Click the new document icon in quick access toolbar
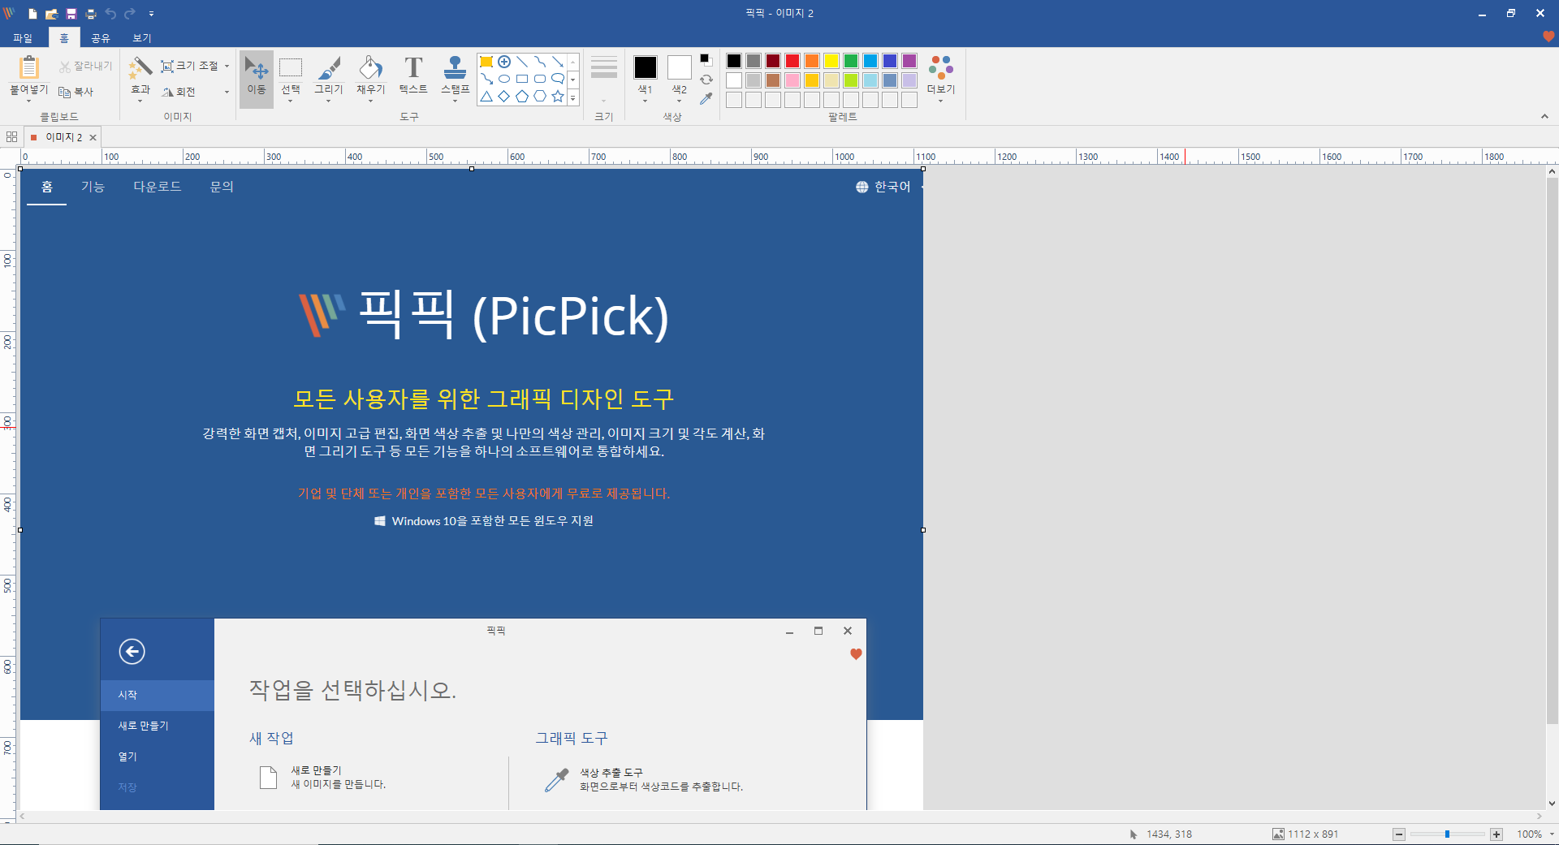 click(32, 14)
